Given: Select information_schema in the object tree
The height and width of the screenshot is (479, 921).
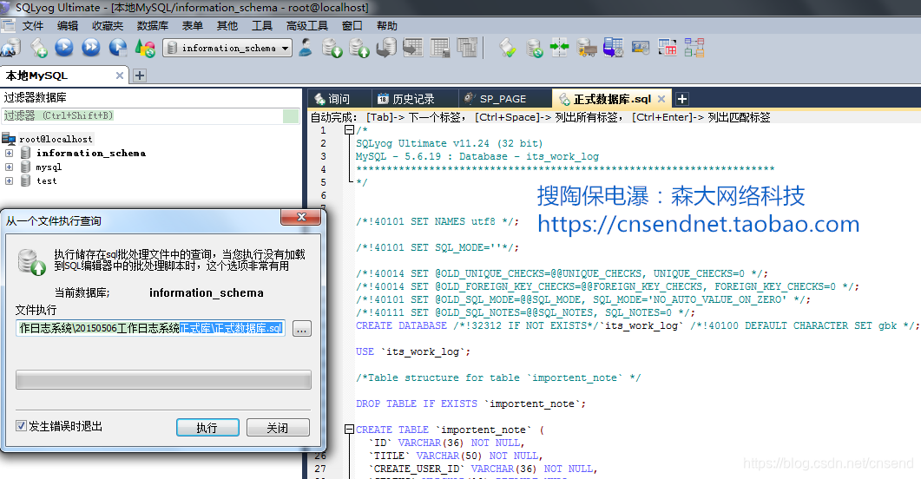Looking at the screenshot, I should pyautogui.click(x=91, y=154).
